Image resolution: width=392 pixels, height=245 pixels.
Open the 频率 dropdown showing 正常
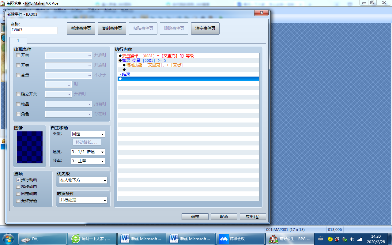[88, 161]
